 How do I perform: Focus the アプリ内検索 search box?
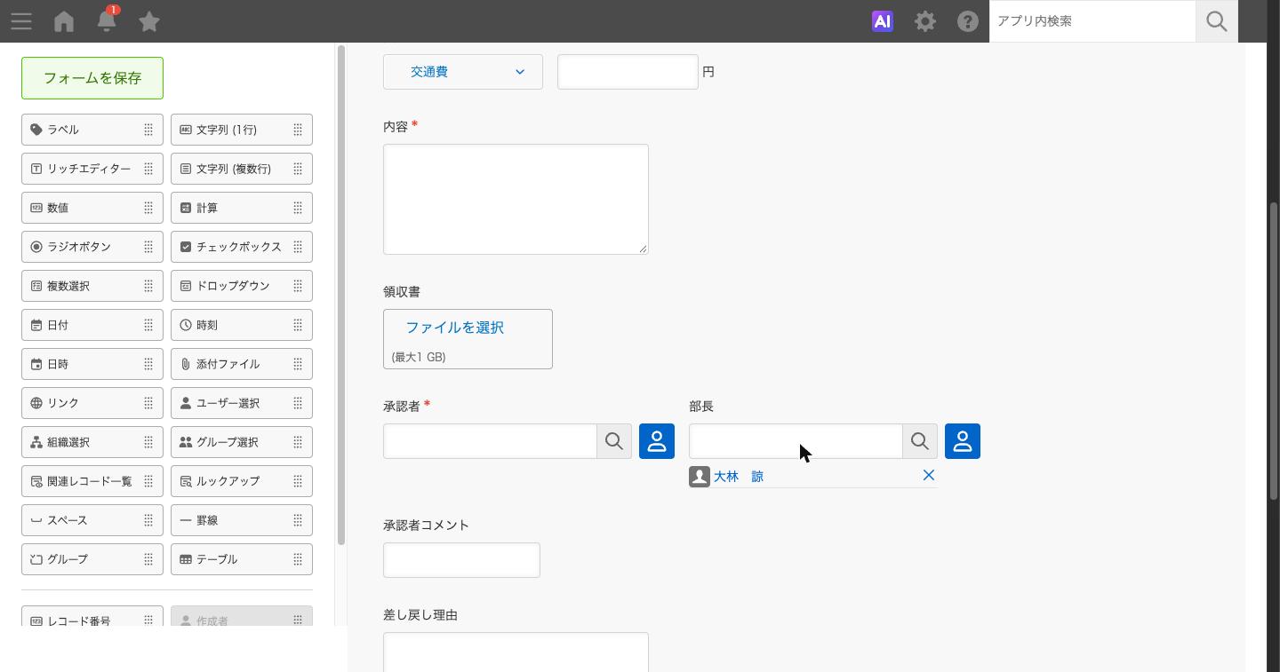tap(1092, 21)
